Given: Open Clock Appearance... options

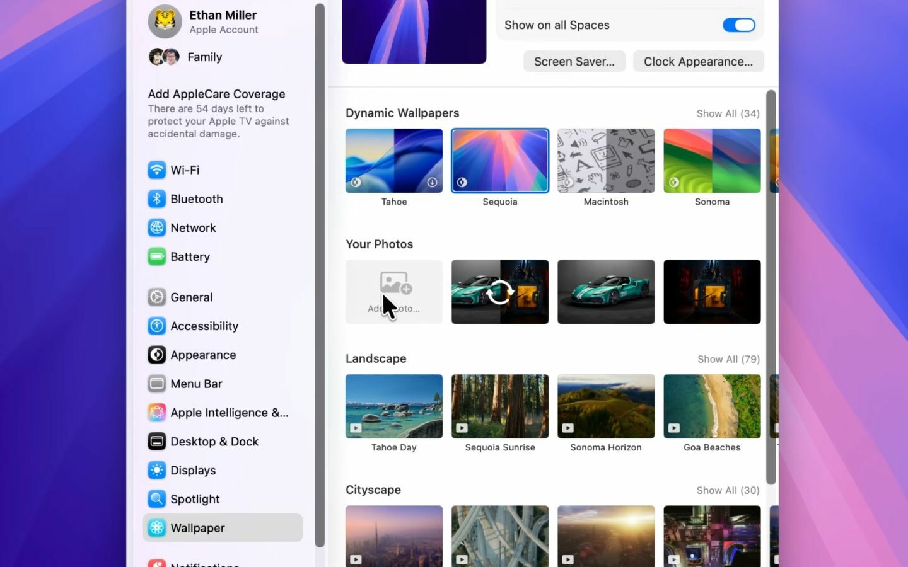Looking at the screenshot, I should [x=699, y=62].
